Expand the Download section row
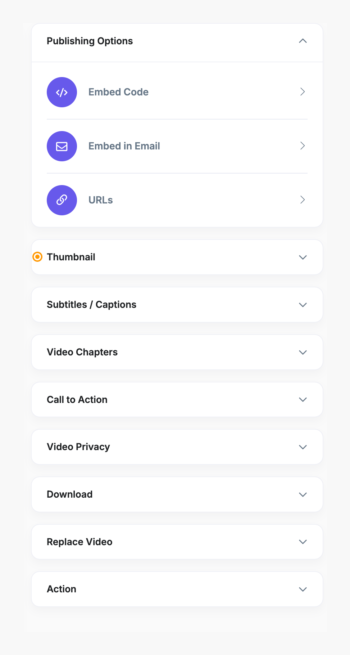Image resolution: width=350 pixels, height=655 pixels. (x=303, y=494)
